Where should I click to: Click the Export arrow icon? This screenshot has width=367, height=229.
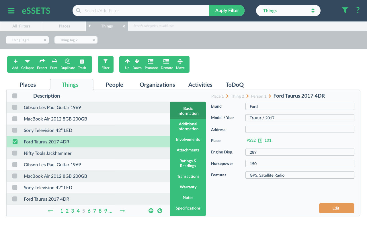42,61
